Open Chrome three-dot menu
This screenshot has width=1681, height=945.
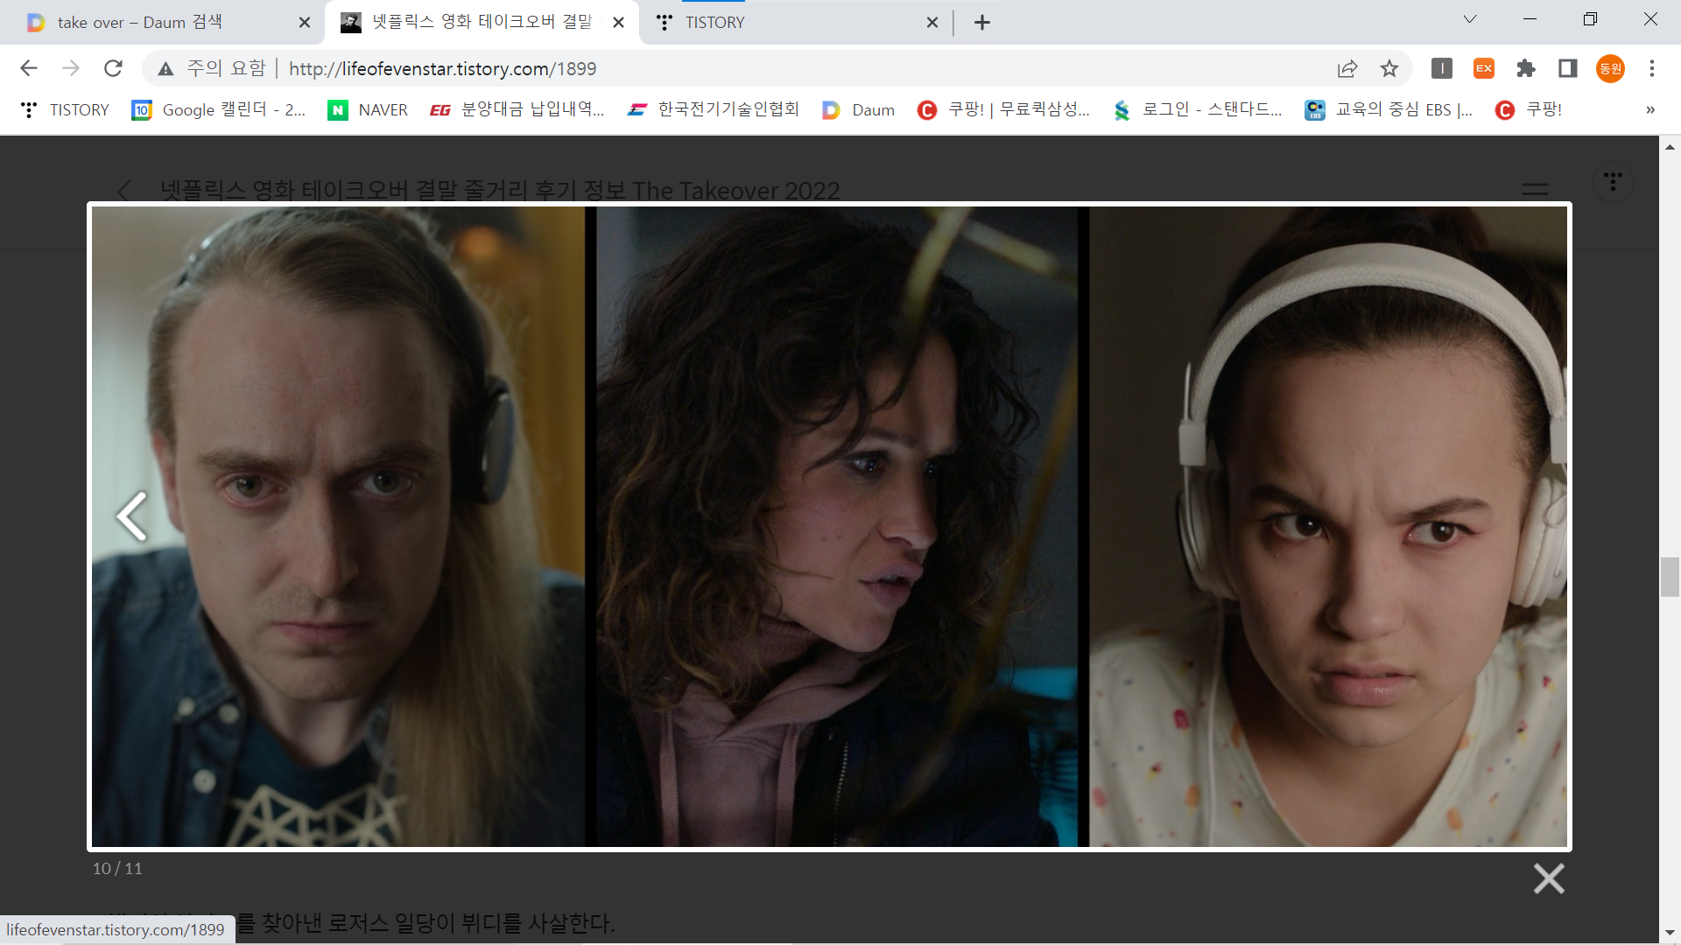[x=1652, y=68]
